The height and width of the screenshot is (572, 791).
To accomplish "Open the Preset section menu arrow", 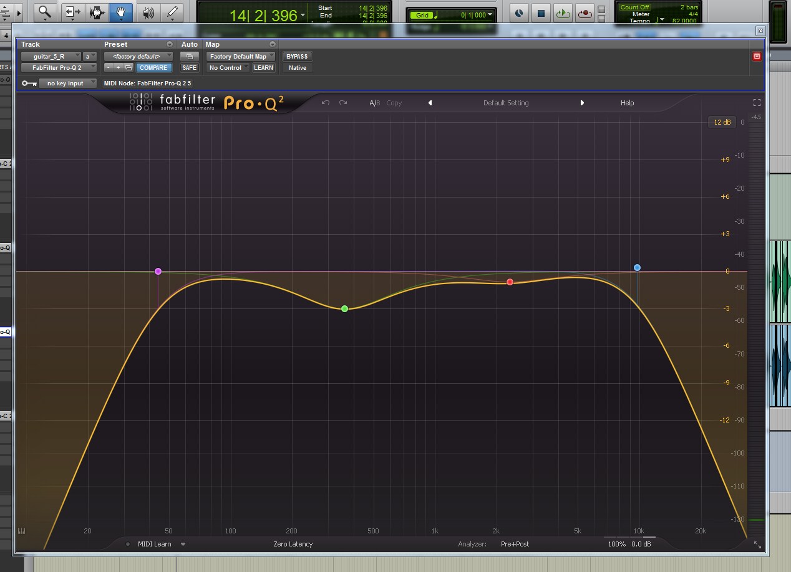I will (170, 44).
